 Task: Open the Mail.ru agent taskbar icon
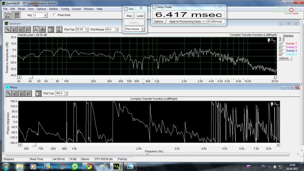(x=75, y=166)
